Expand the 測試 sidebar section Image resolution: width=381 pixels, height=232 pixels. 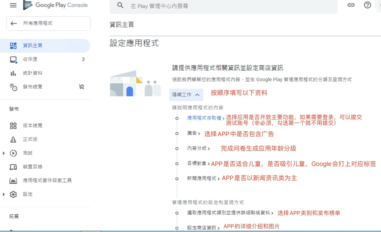coord(4,153)
